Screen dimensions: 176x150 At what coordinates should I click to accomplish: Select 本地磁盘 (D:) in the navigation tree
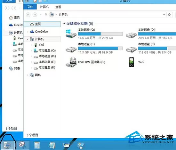47,56
